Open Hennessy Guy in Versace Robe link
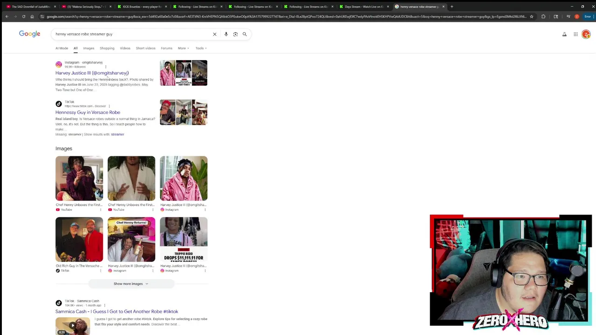Viewport: 596px width, 335px height. click(x=88, y=112)
